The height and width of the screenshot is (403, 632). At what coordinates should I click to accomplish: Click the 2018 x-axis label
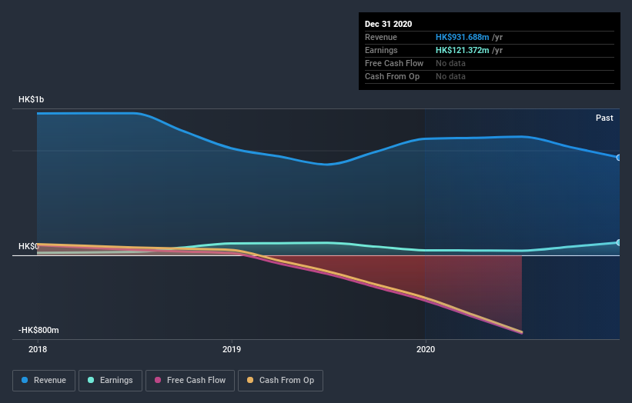38,349
